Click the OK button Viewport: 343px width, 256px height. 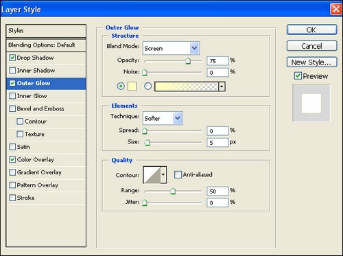click(311, 30)
